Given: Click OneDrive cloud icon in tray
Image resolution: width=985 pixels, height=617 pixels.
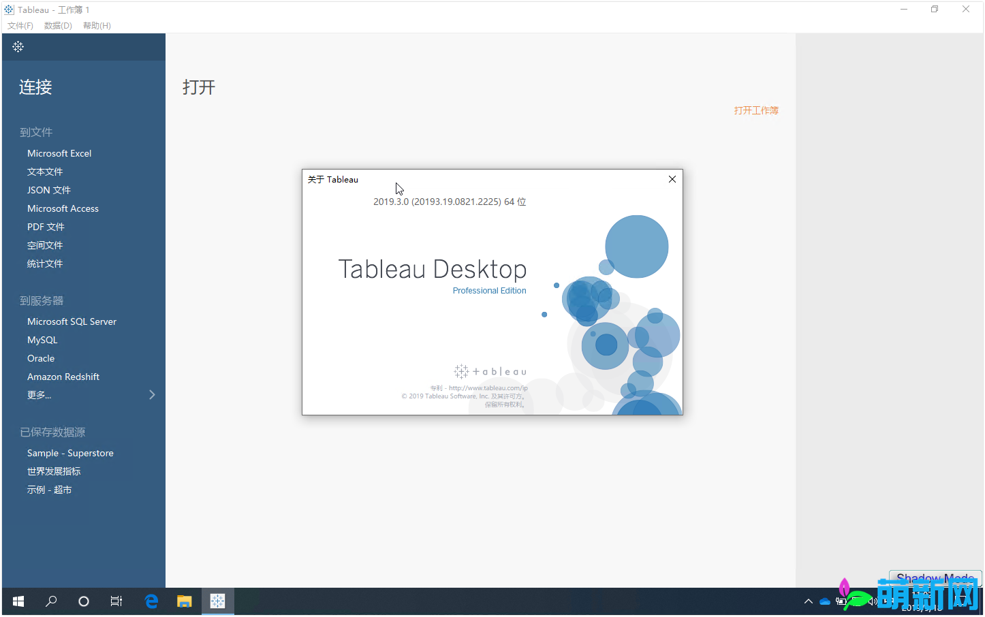Looking at the screenshot, I should [825, 601].
